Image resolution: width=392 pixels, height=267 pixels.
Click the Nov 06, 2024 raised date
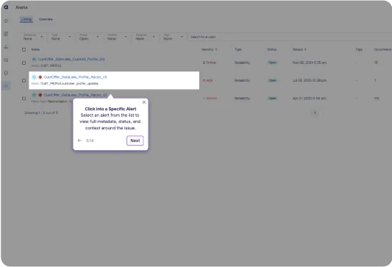(x=310, y=63)
